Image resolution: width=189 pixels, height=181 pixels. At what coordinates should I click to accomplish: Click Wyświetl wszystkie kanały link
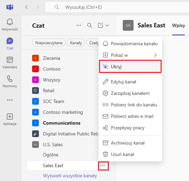coord(70,176)
